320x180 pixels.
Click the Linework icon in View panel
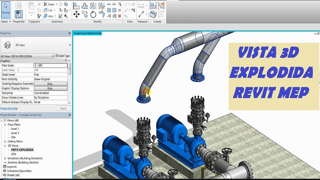click(x=133, y=10)
